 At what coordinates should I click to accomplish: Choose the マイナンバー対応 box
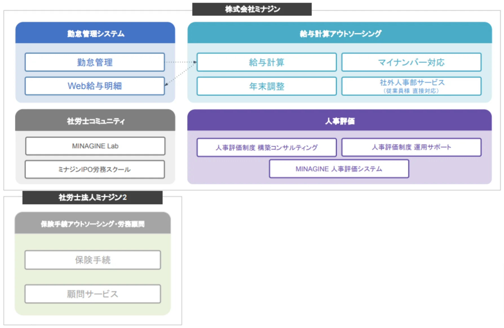(411, 62)
